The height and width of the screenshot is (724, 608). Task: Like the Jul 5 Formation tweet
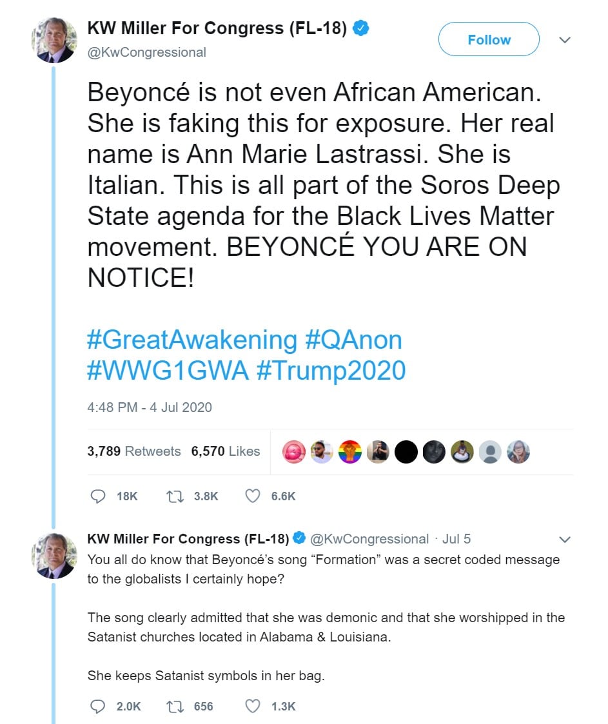click(x=253, y=706)
